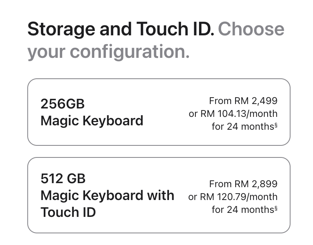This screenshot has height=245, width=313.
Task: Click the footnote symbol after 256GB's 24 months
Action: pyautogui.click(x=276, y=125)
